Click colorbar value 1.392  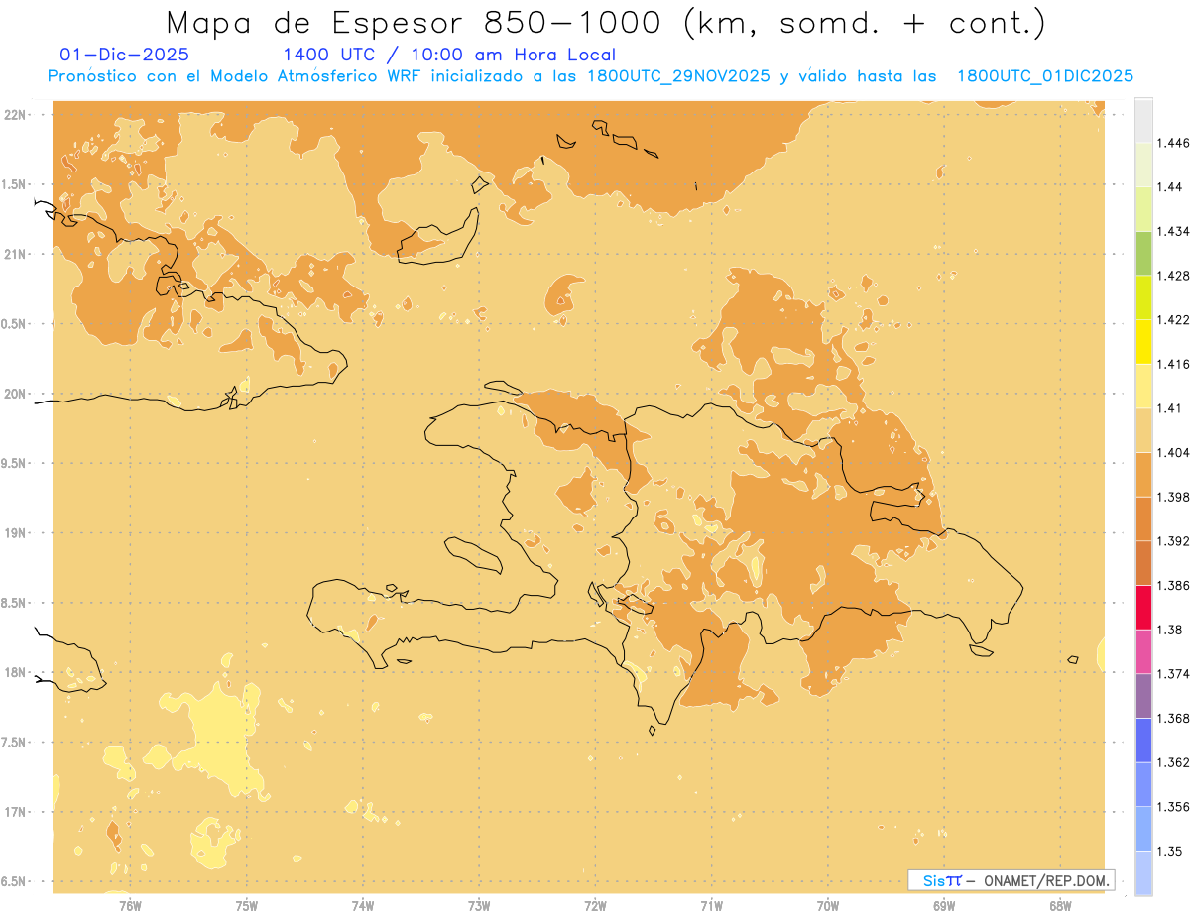(1173, 541)
